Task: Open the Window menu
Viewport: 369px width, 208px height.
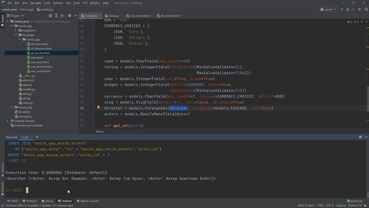Action: click(95, 3)
